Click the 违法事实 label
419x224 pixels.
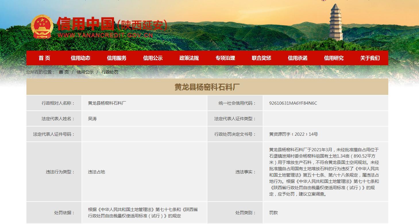pos(246,172)
